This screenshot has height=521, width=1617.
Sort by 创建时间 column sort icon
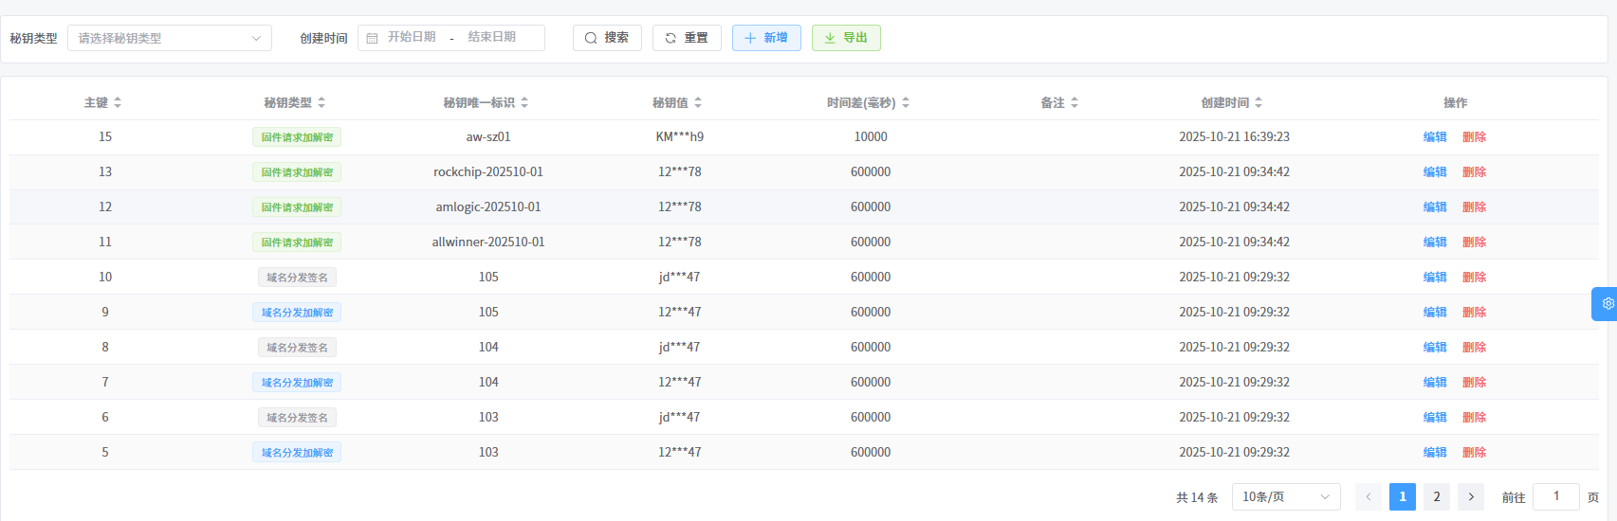point(1259,102)
